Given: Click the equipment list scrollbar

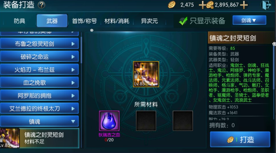Looking at the screenshot, I should 81,50.
